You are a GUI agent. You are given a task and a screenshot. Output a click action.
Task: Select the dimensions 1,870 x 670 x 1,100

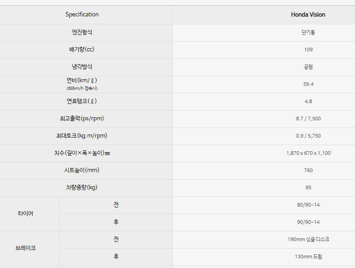coord(308,153)
